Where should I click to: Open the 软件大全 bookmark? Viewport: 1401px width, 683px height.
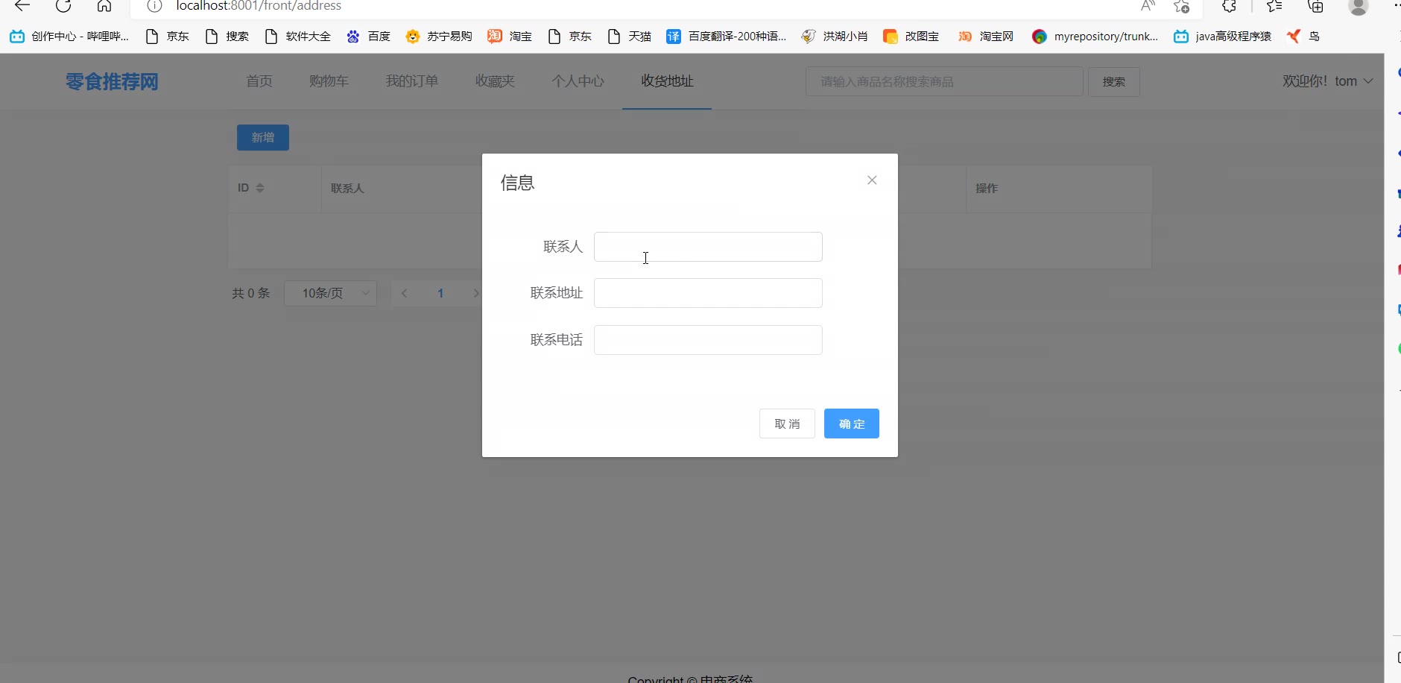(x=298, y=37)
